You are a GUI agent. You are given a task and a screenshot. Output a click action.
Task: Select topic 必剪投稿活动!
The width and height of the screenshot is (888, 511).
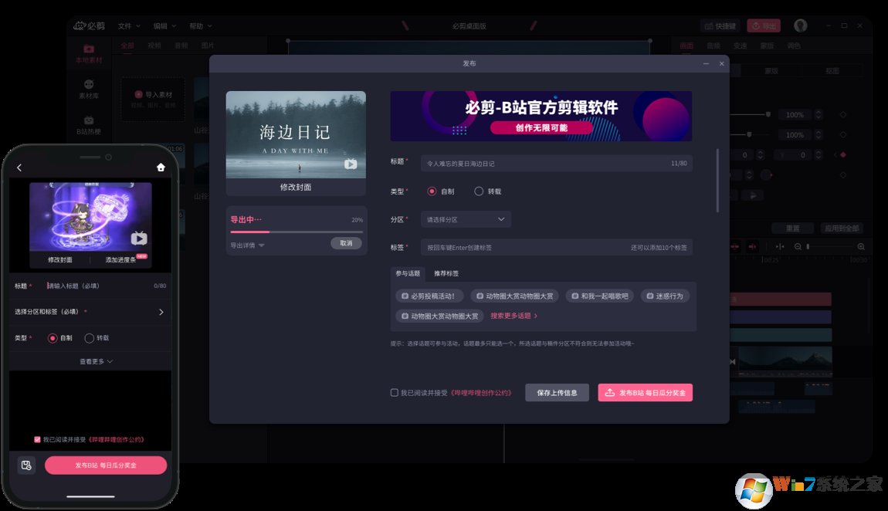[429, 296]
